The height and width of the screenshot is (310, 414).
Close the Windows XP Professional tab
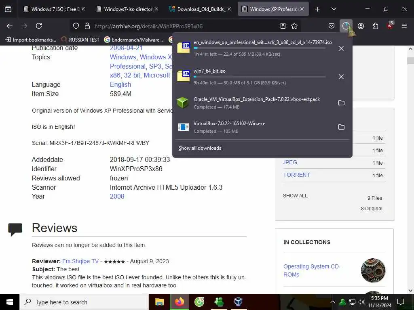click(x=302, y=9)
